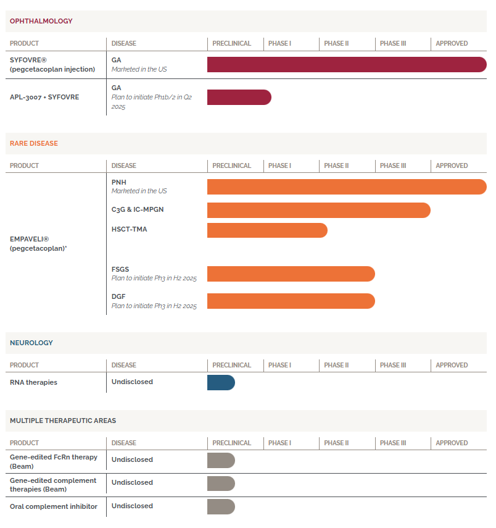Screen dimensions: 496x528
Task: Click PNH disease label
Action: pos(119,182)
